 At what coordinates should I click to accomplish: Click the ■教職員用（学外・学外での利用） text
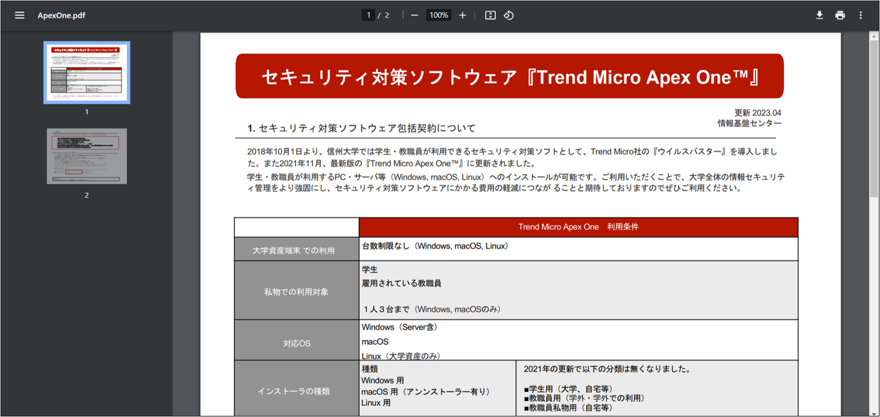pyautogui.click(x=585, y=398)
